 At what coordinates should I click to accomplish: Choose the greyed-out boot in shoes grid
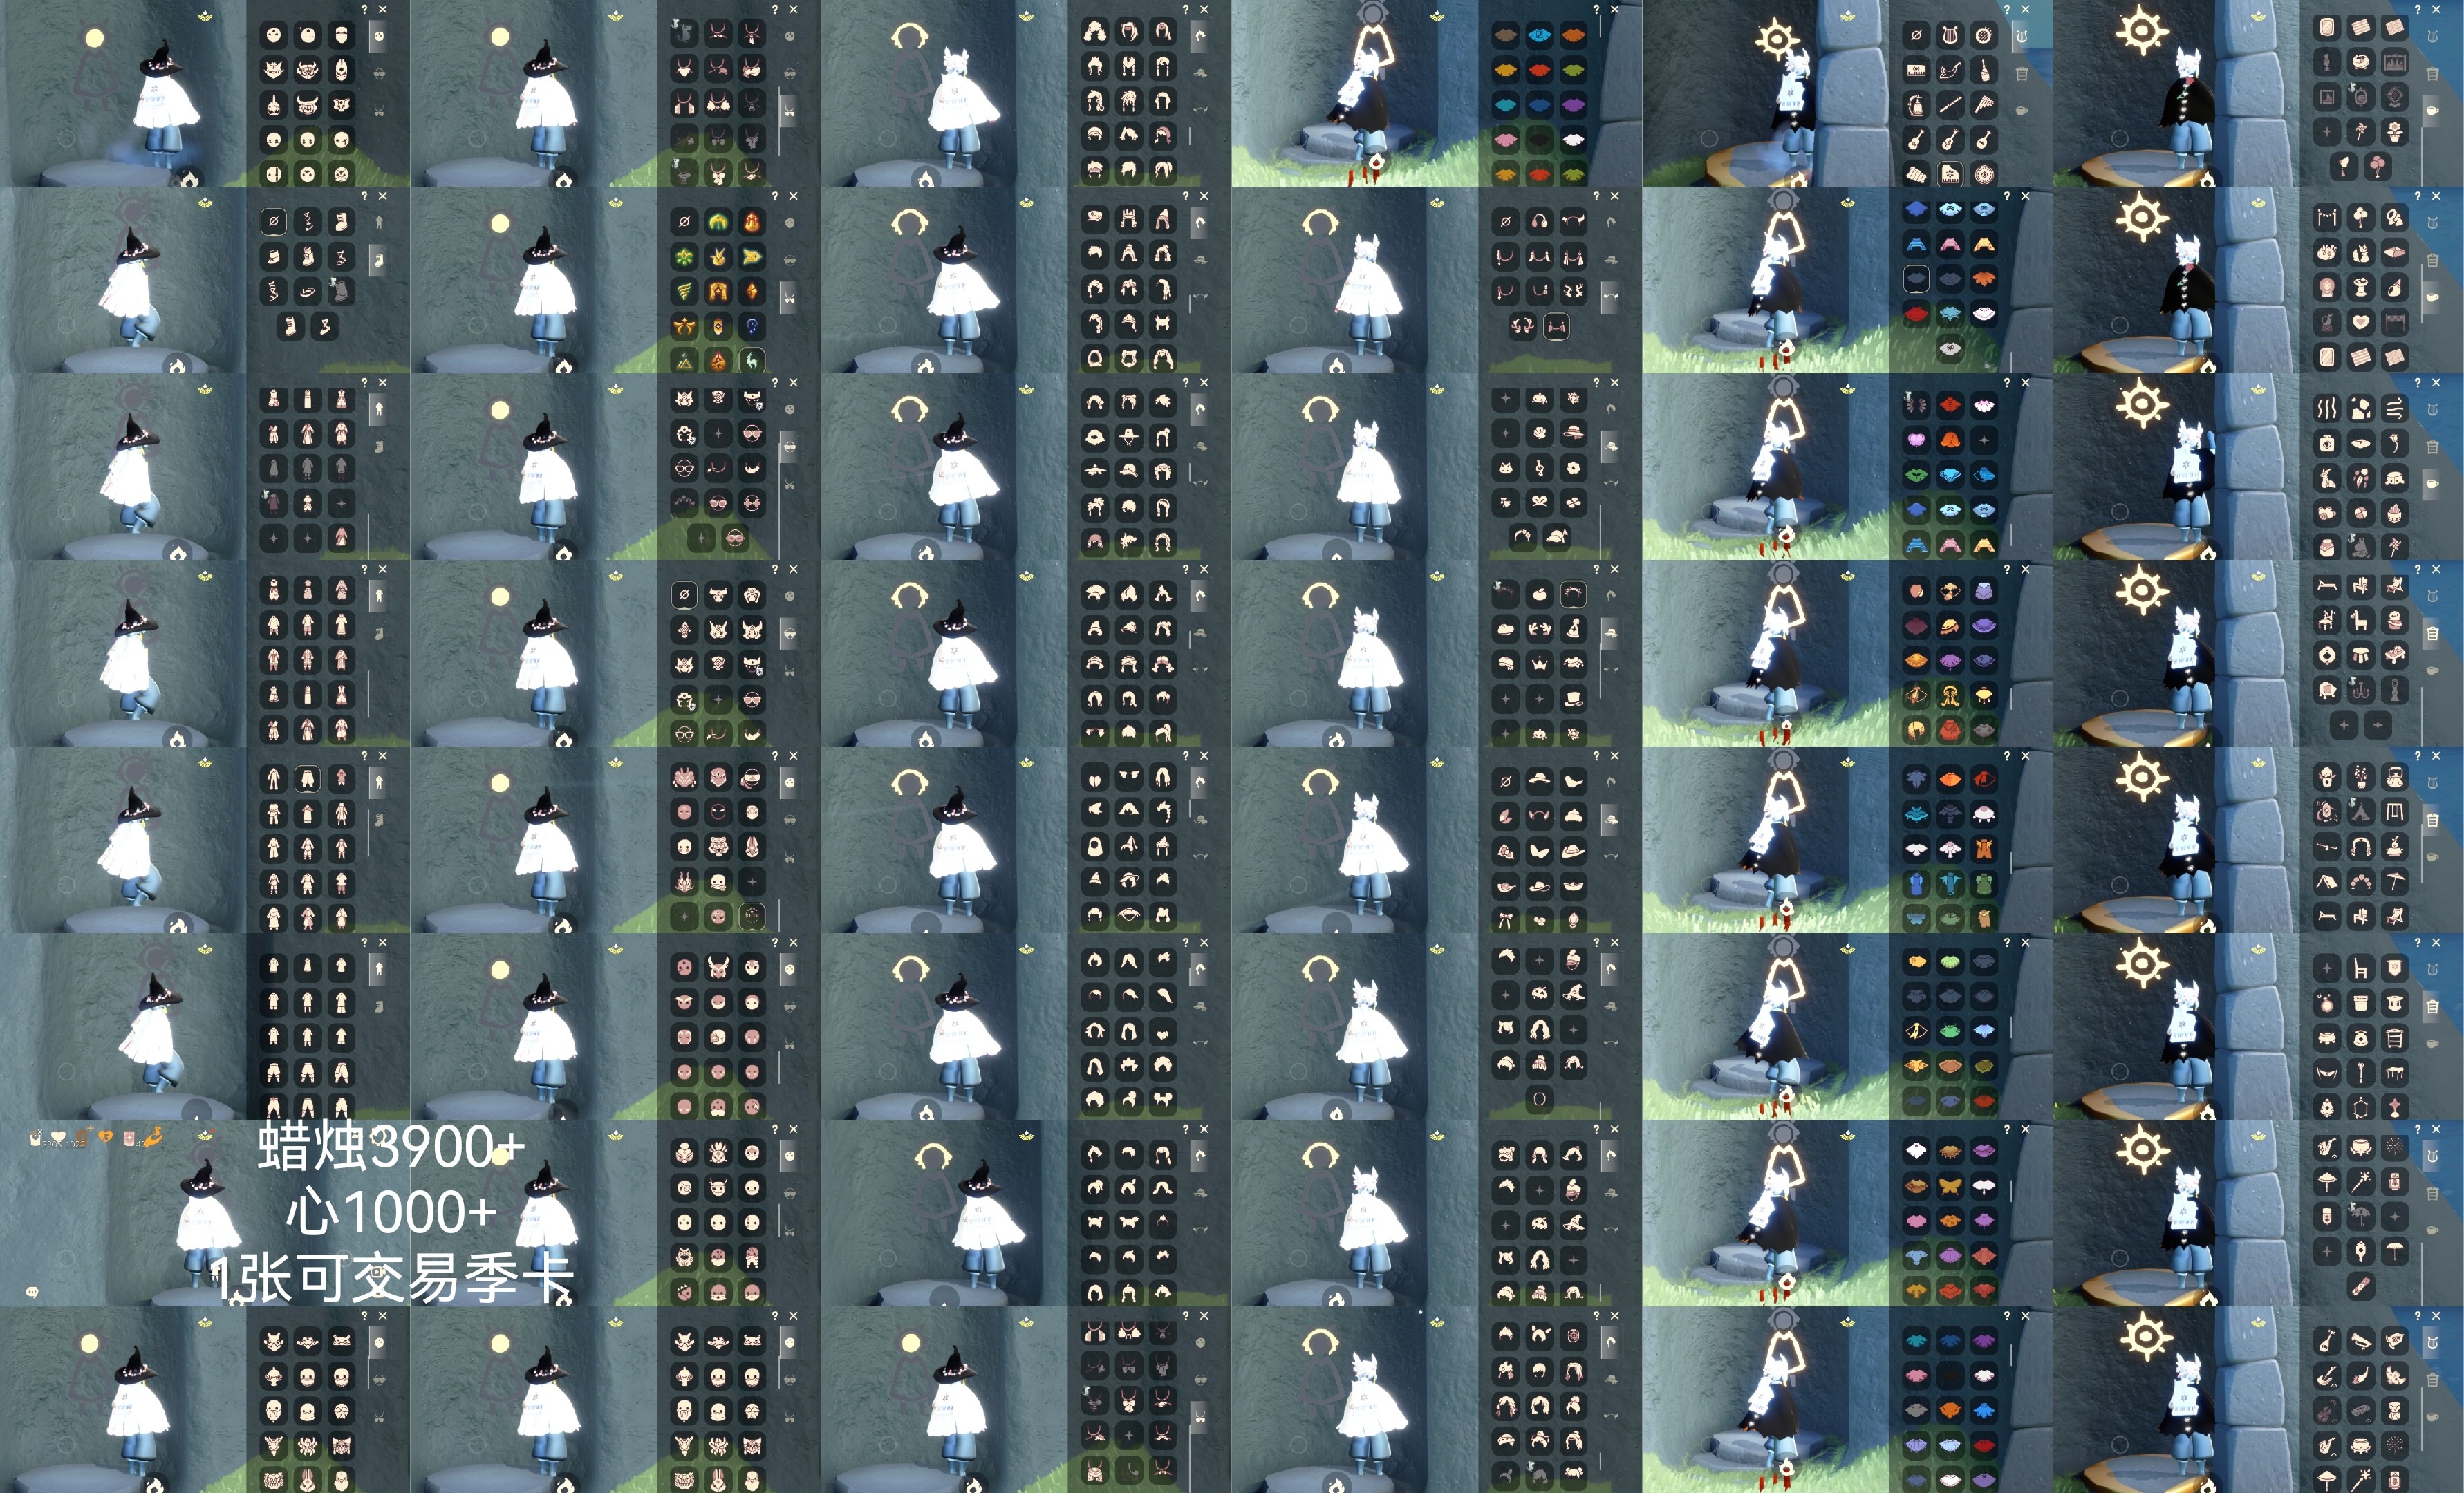(x=341, y=291)
